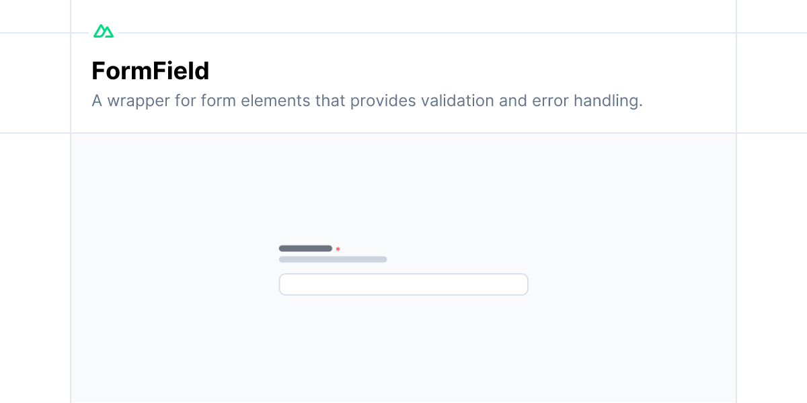
Task: Click the word "wrapper" in the subtitle
Action: pos(134,101)
